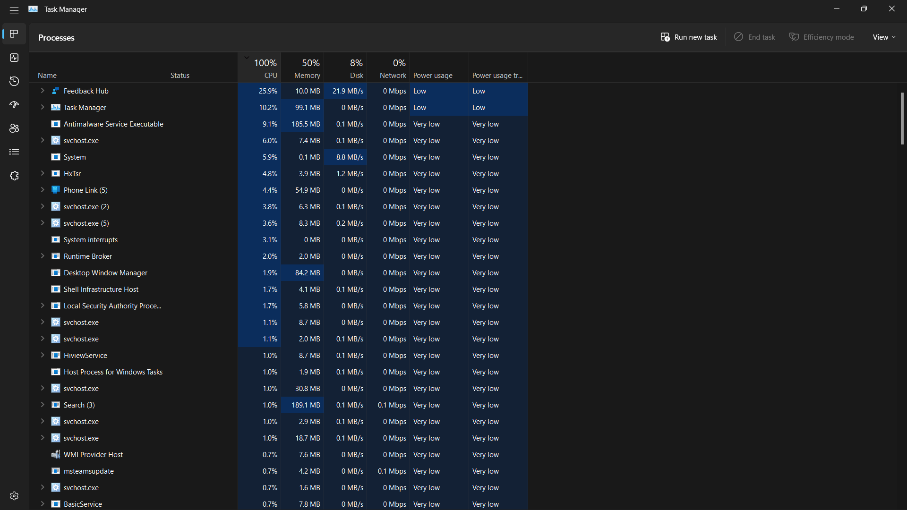
Task: Click the Search (3) process icon
Action: (x=56, y=405)
